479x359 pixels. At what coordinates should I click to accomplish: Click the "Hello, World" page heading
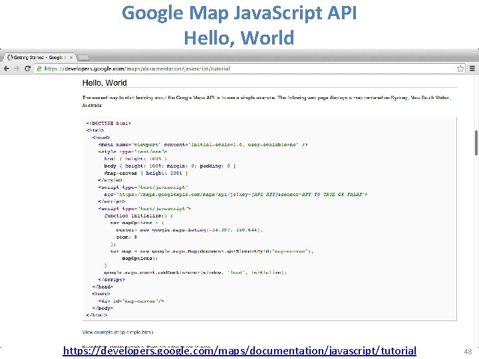(104, 82)
